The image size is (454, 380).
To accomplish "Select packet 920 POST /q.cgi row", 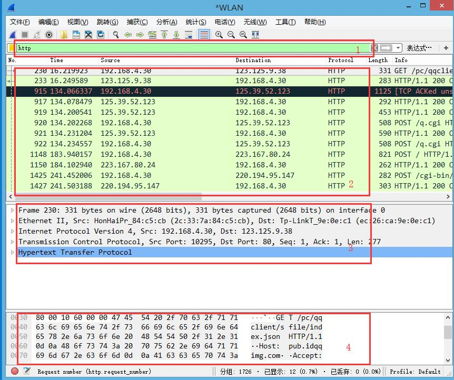I will point(229,123).
